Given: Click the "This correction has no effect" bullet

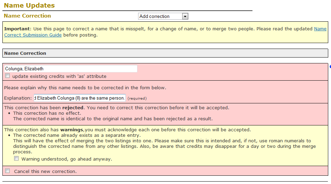Looking at the screenshot, I should (47, 113).
